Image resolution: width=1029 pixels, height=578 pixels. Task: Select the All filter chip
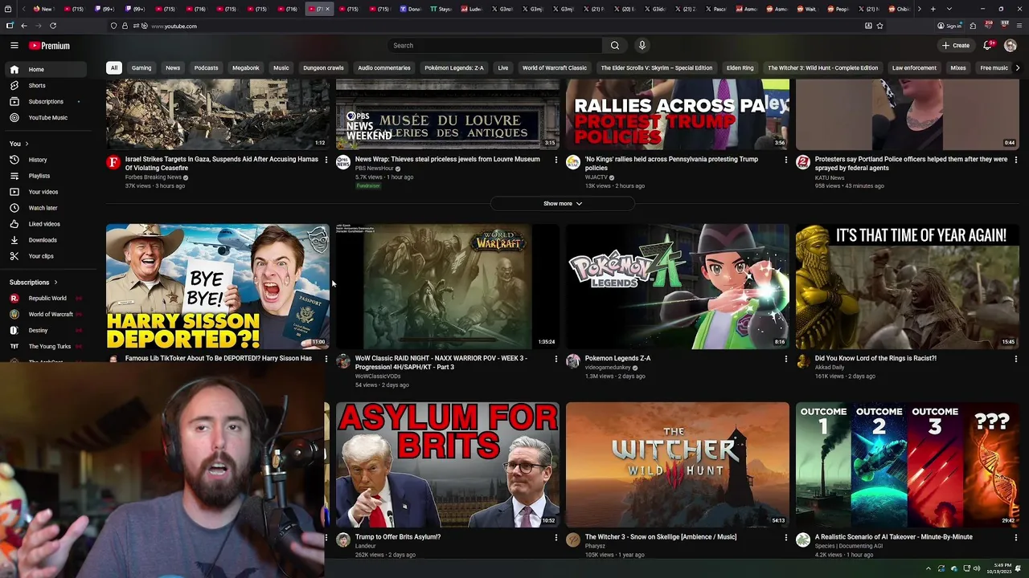click(114, 68)
